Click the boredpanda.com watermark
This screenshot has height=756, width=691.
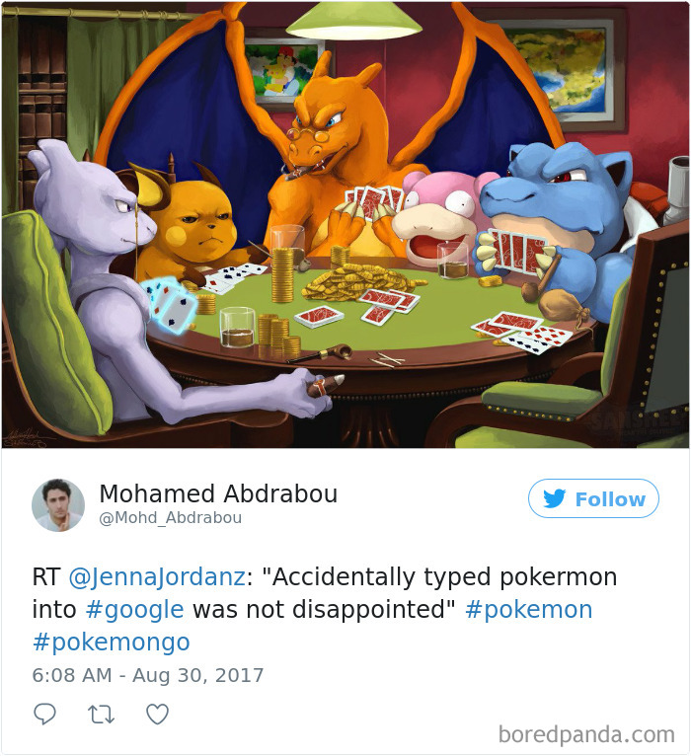coord(586,735)
